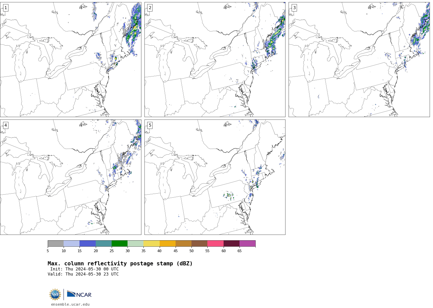This screenshot has width=433, height=308.
Task: Click the ensemble.ucar.edu text
Action: click(70, 305)
